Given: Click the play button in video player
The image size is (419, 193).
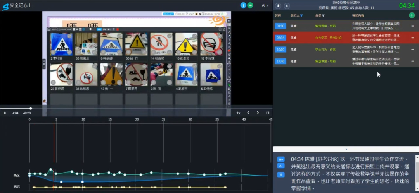Looking at the screenshot, I should tap(5, 113).
